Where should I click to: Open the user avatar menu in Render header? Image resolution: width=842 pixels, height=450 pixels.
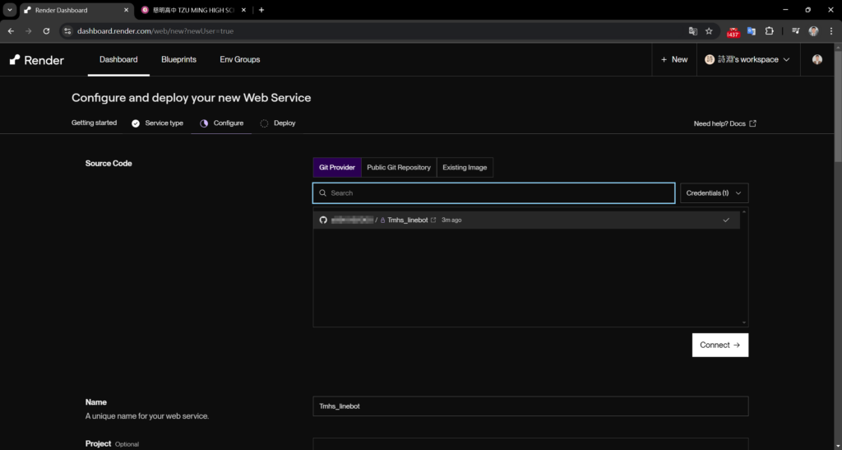[x=817, y=59]
